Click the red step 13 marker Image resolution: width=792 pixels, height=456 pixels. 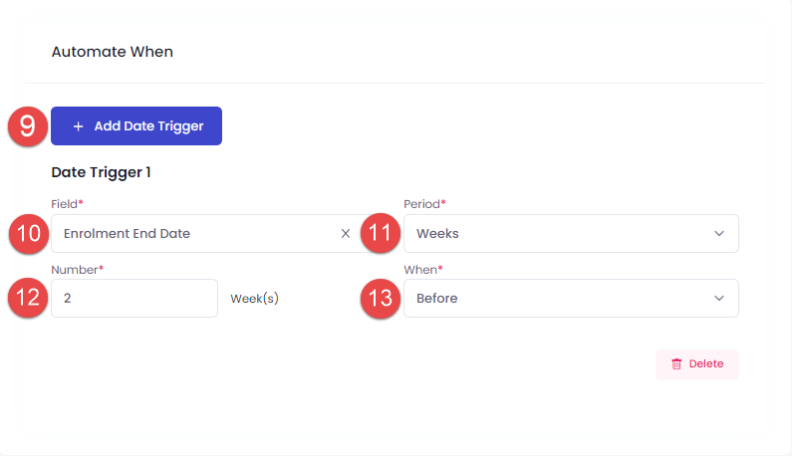(x=381, y=299)
